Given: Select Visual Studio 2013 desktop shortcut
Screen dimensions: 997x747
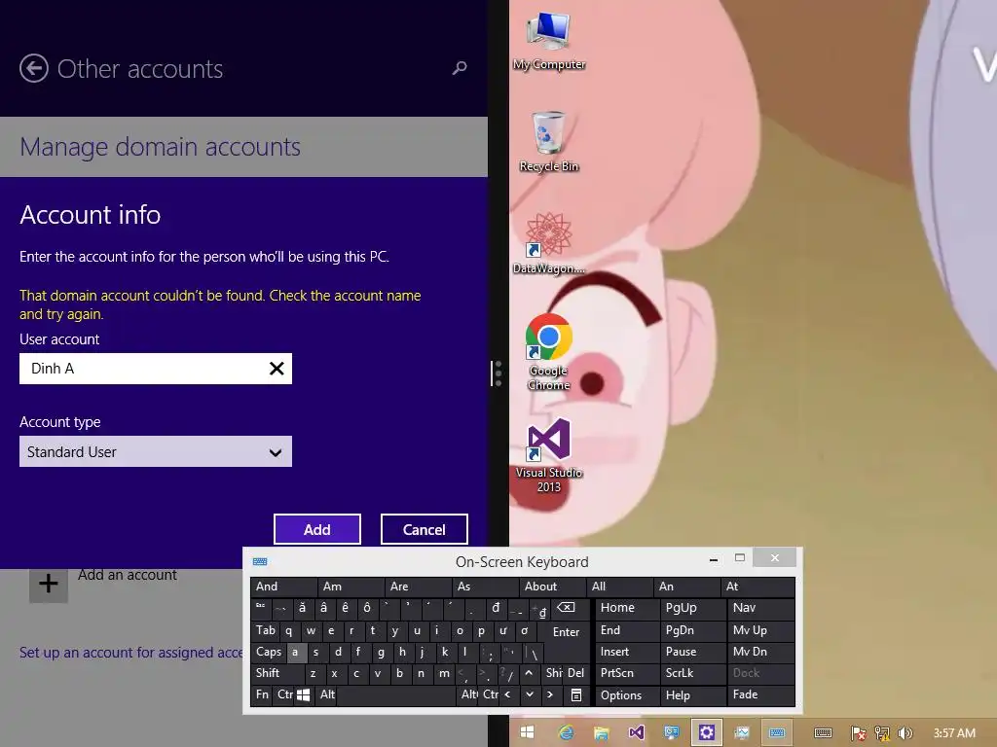Looking at the screenshot, I should [x=549, y=455].
